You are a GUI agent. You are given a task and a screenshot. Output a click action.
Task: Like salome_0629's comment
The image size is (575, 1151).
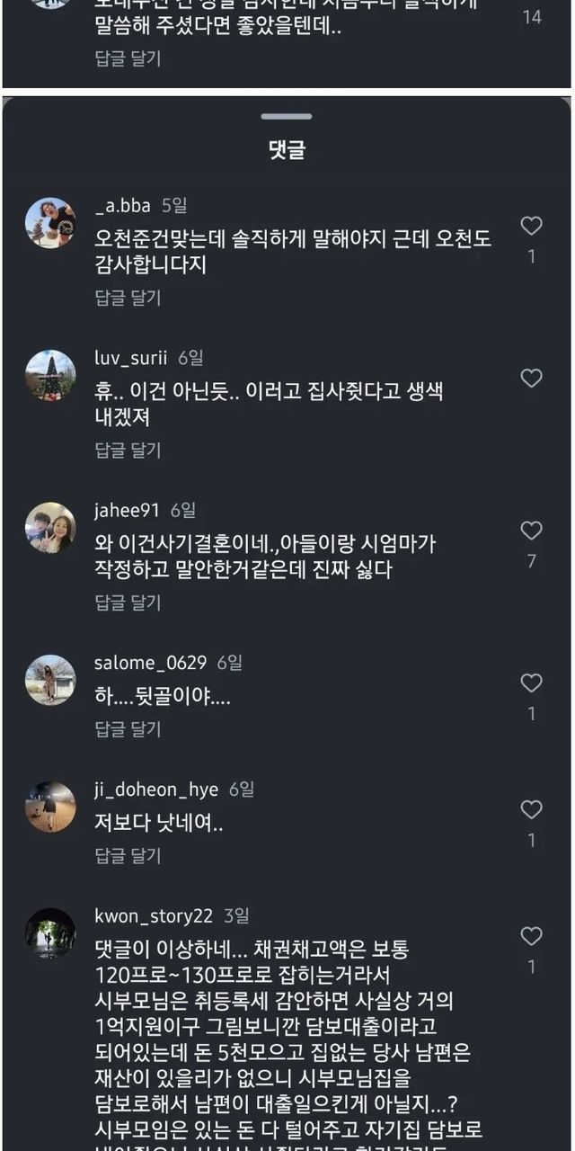coord(532,683)
